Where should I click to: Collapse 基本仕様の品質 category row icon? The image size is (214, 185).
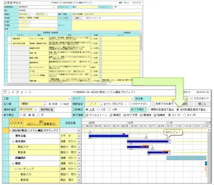click(9, 43)
